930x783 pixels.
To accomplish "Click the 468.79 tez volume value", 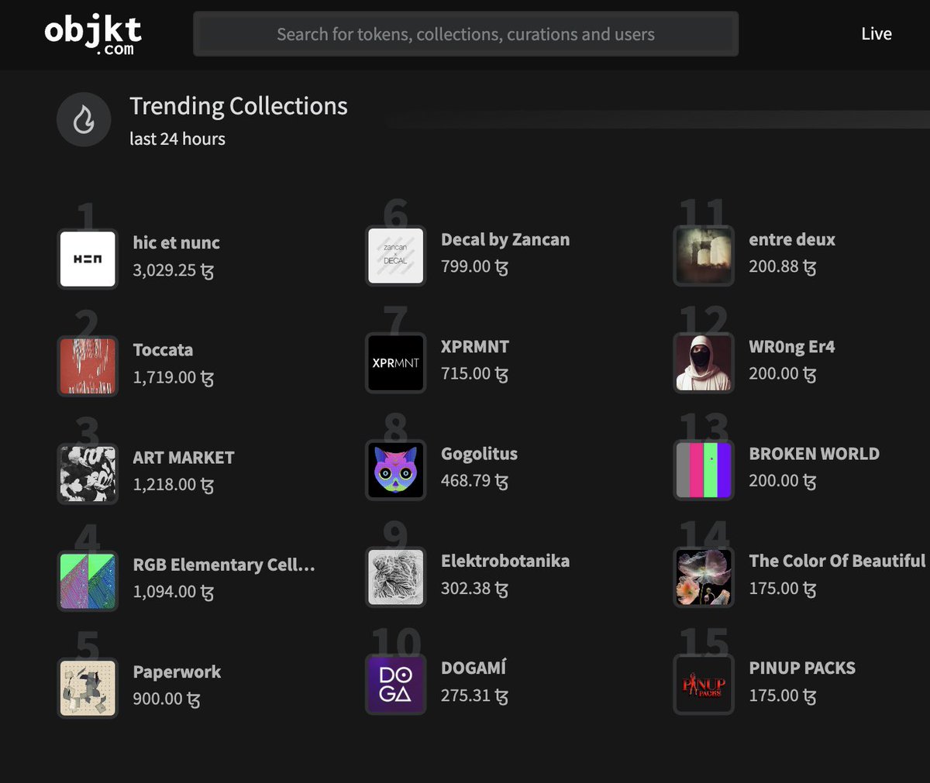I will click(475, 481).
